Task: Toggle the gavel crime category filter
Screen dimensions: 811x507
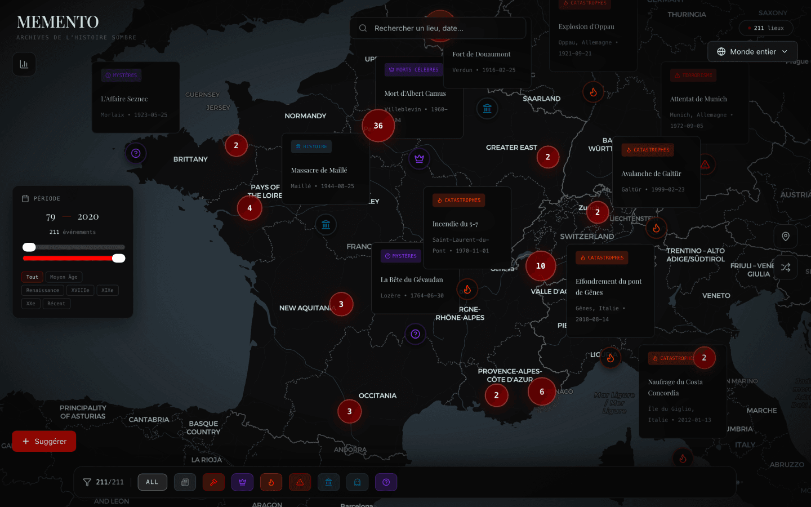Action: click(x=213, y=482)
